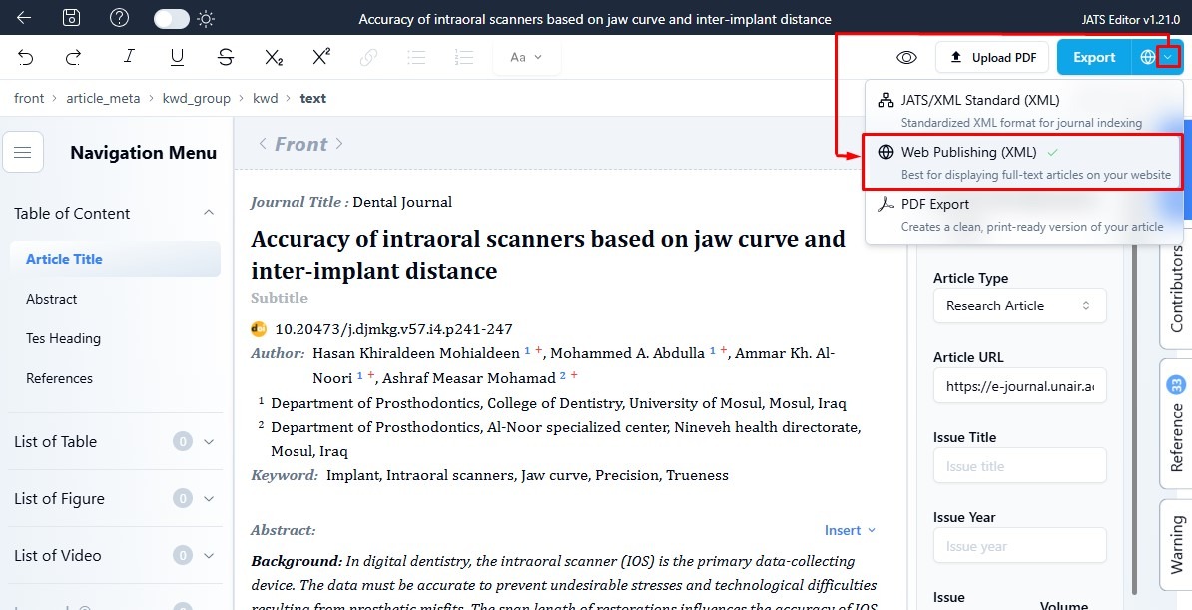This screenshot has width=1192, height=610.
Task: Toggle the light/dark mode switch
Action: pos(172,18)
